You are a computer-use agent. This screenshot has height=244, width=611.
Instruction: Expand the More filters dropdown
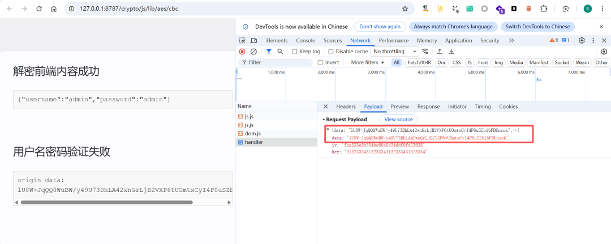click(x=368, y=62)
